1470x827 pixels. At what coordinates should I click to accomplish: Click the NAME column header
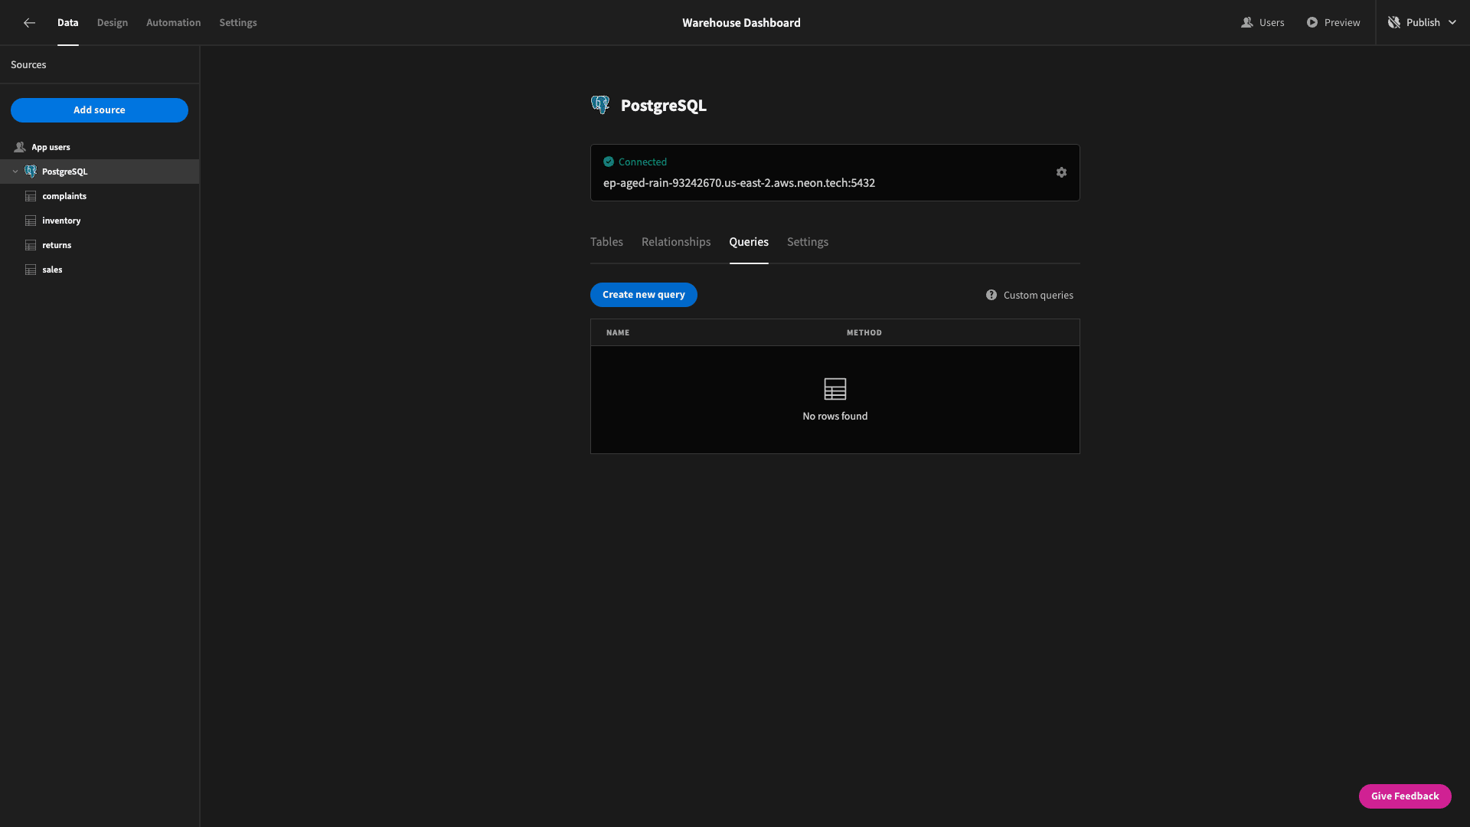[618, 332]
